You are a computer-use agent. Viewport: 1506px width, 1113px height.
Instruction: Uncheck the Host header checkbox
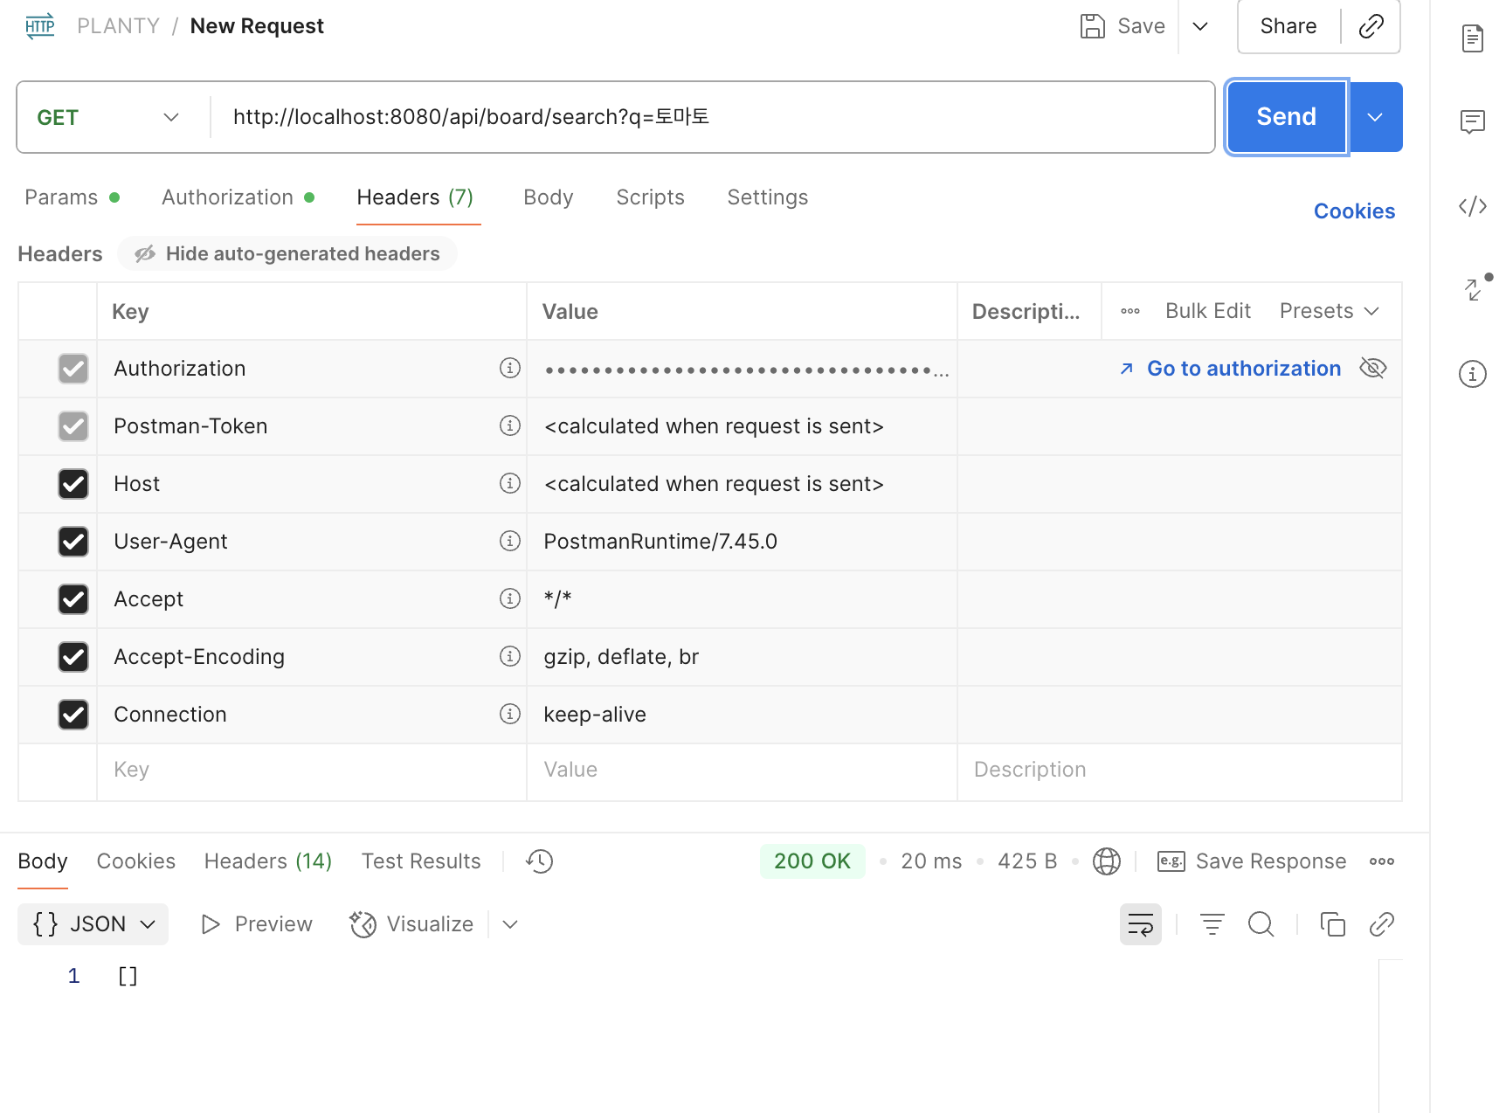pyautogui.click(x=73, y=484)
